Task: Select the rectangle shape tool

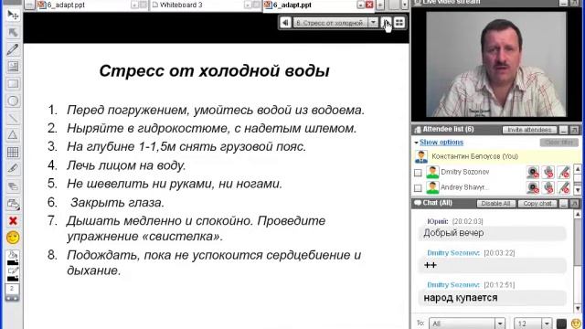Action: point(13,84)
